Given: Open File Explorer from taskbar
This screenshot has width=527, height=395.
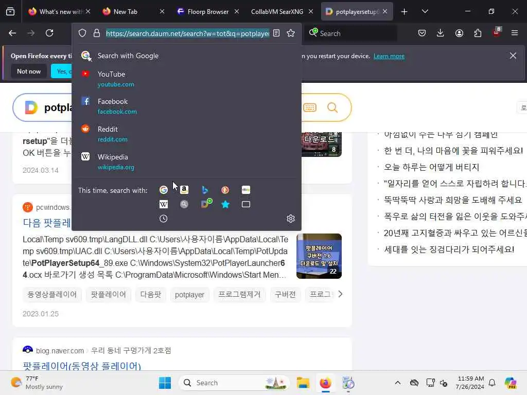Looking at the screenshot, I should coord(303,383).
